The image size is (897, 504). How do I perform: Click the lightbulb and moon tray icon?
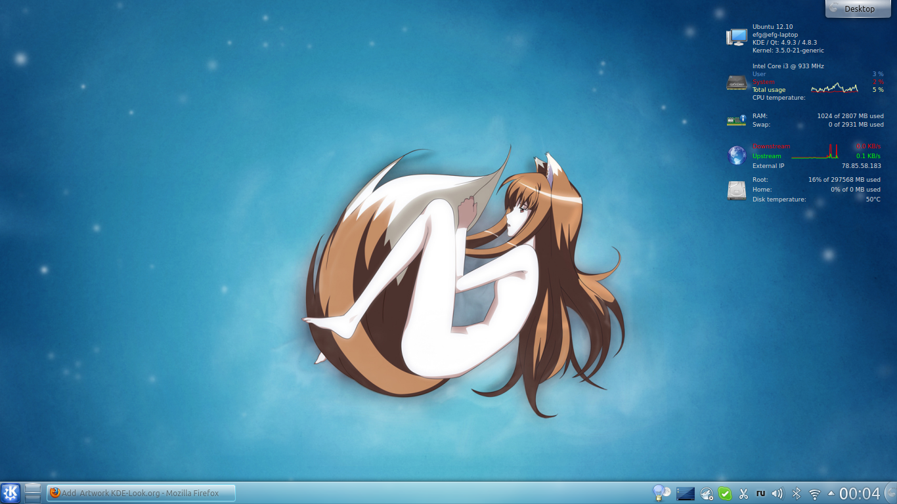point(661,493)
